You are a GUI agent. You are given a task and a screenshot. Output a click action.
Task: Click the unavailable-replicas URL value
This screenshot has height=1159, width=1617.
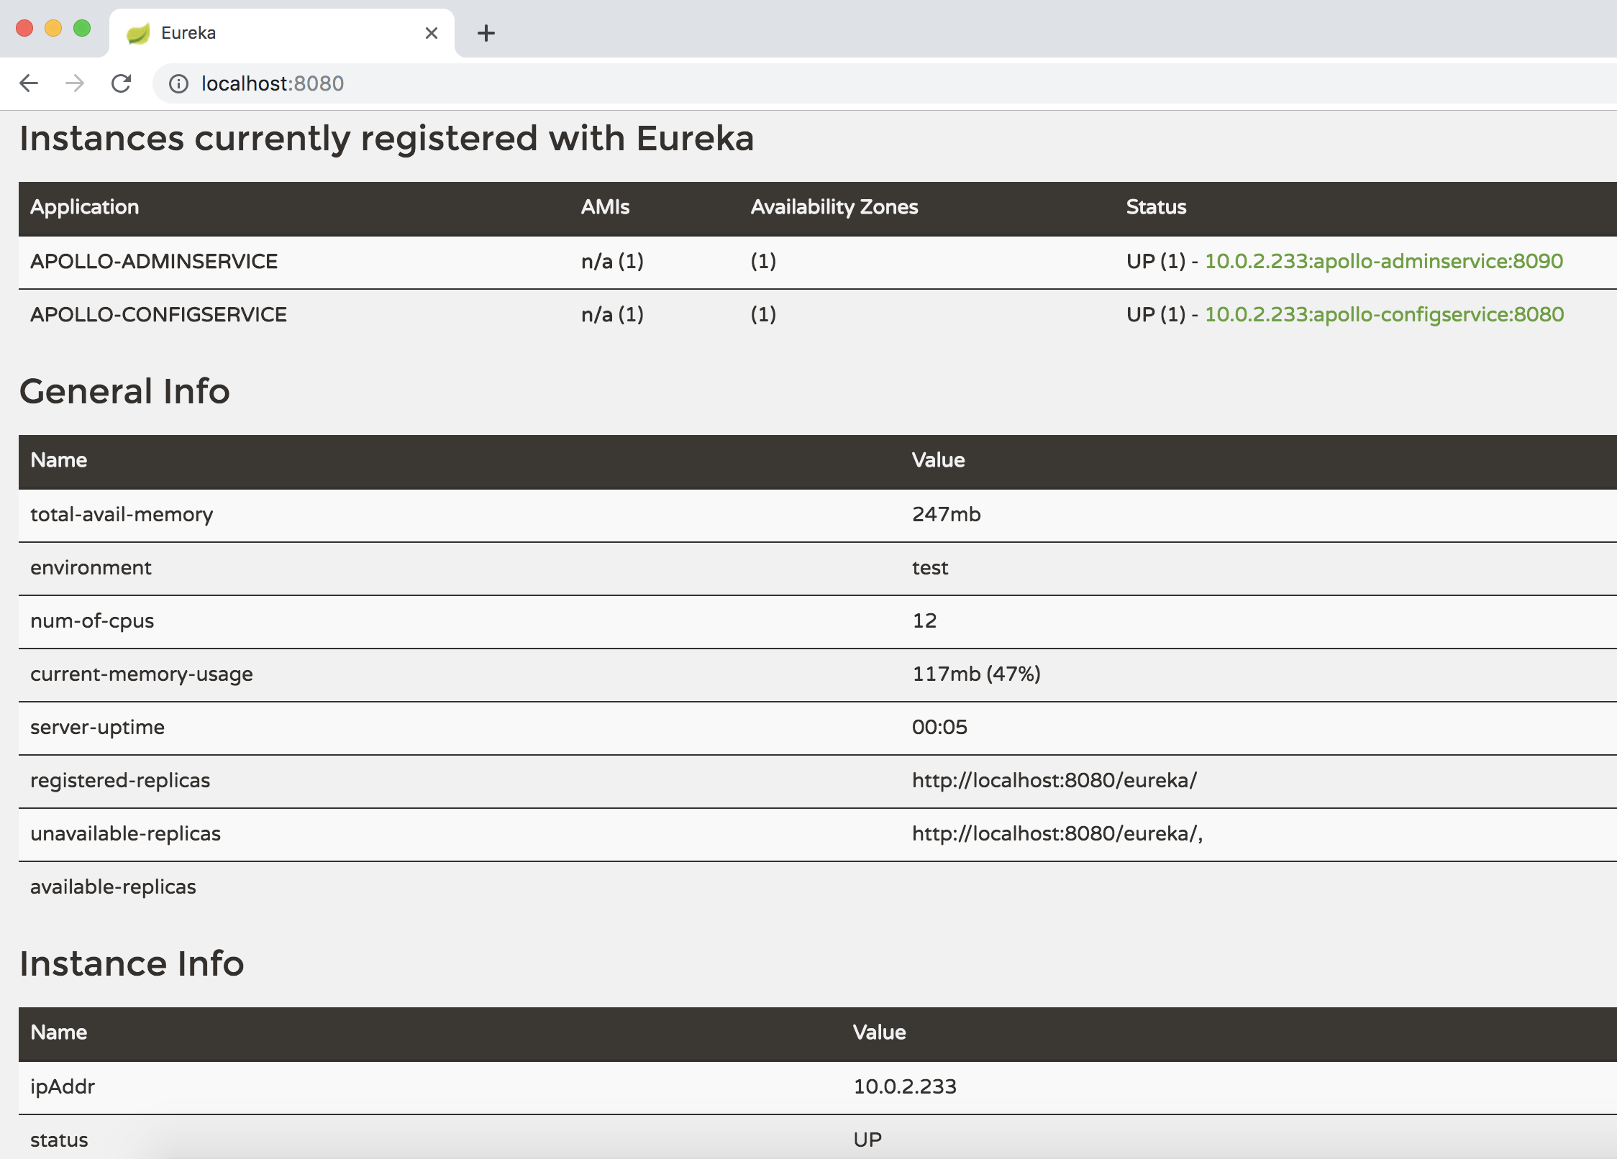[x=1057, y=834]
